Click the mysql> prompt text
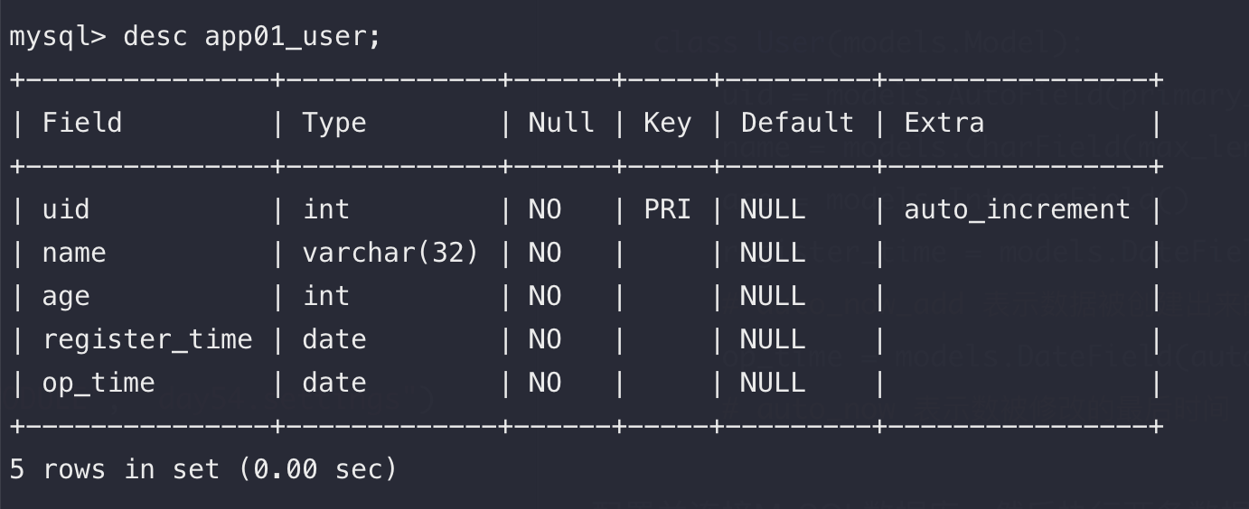1249x509 pixels. pyautogui.click(x=58, y=37)
